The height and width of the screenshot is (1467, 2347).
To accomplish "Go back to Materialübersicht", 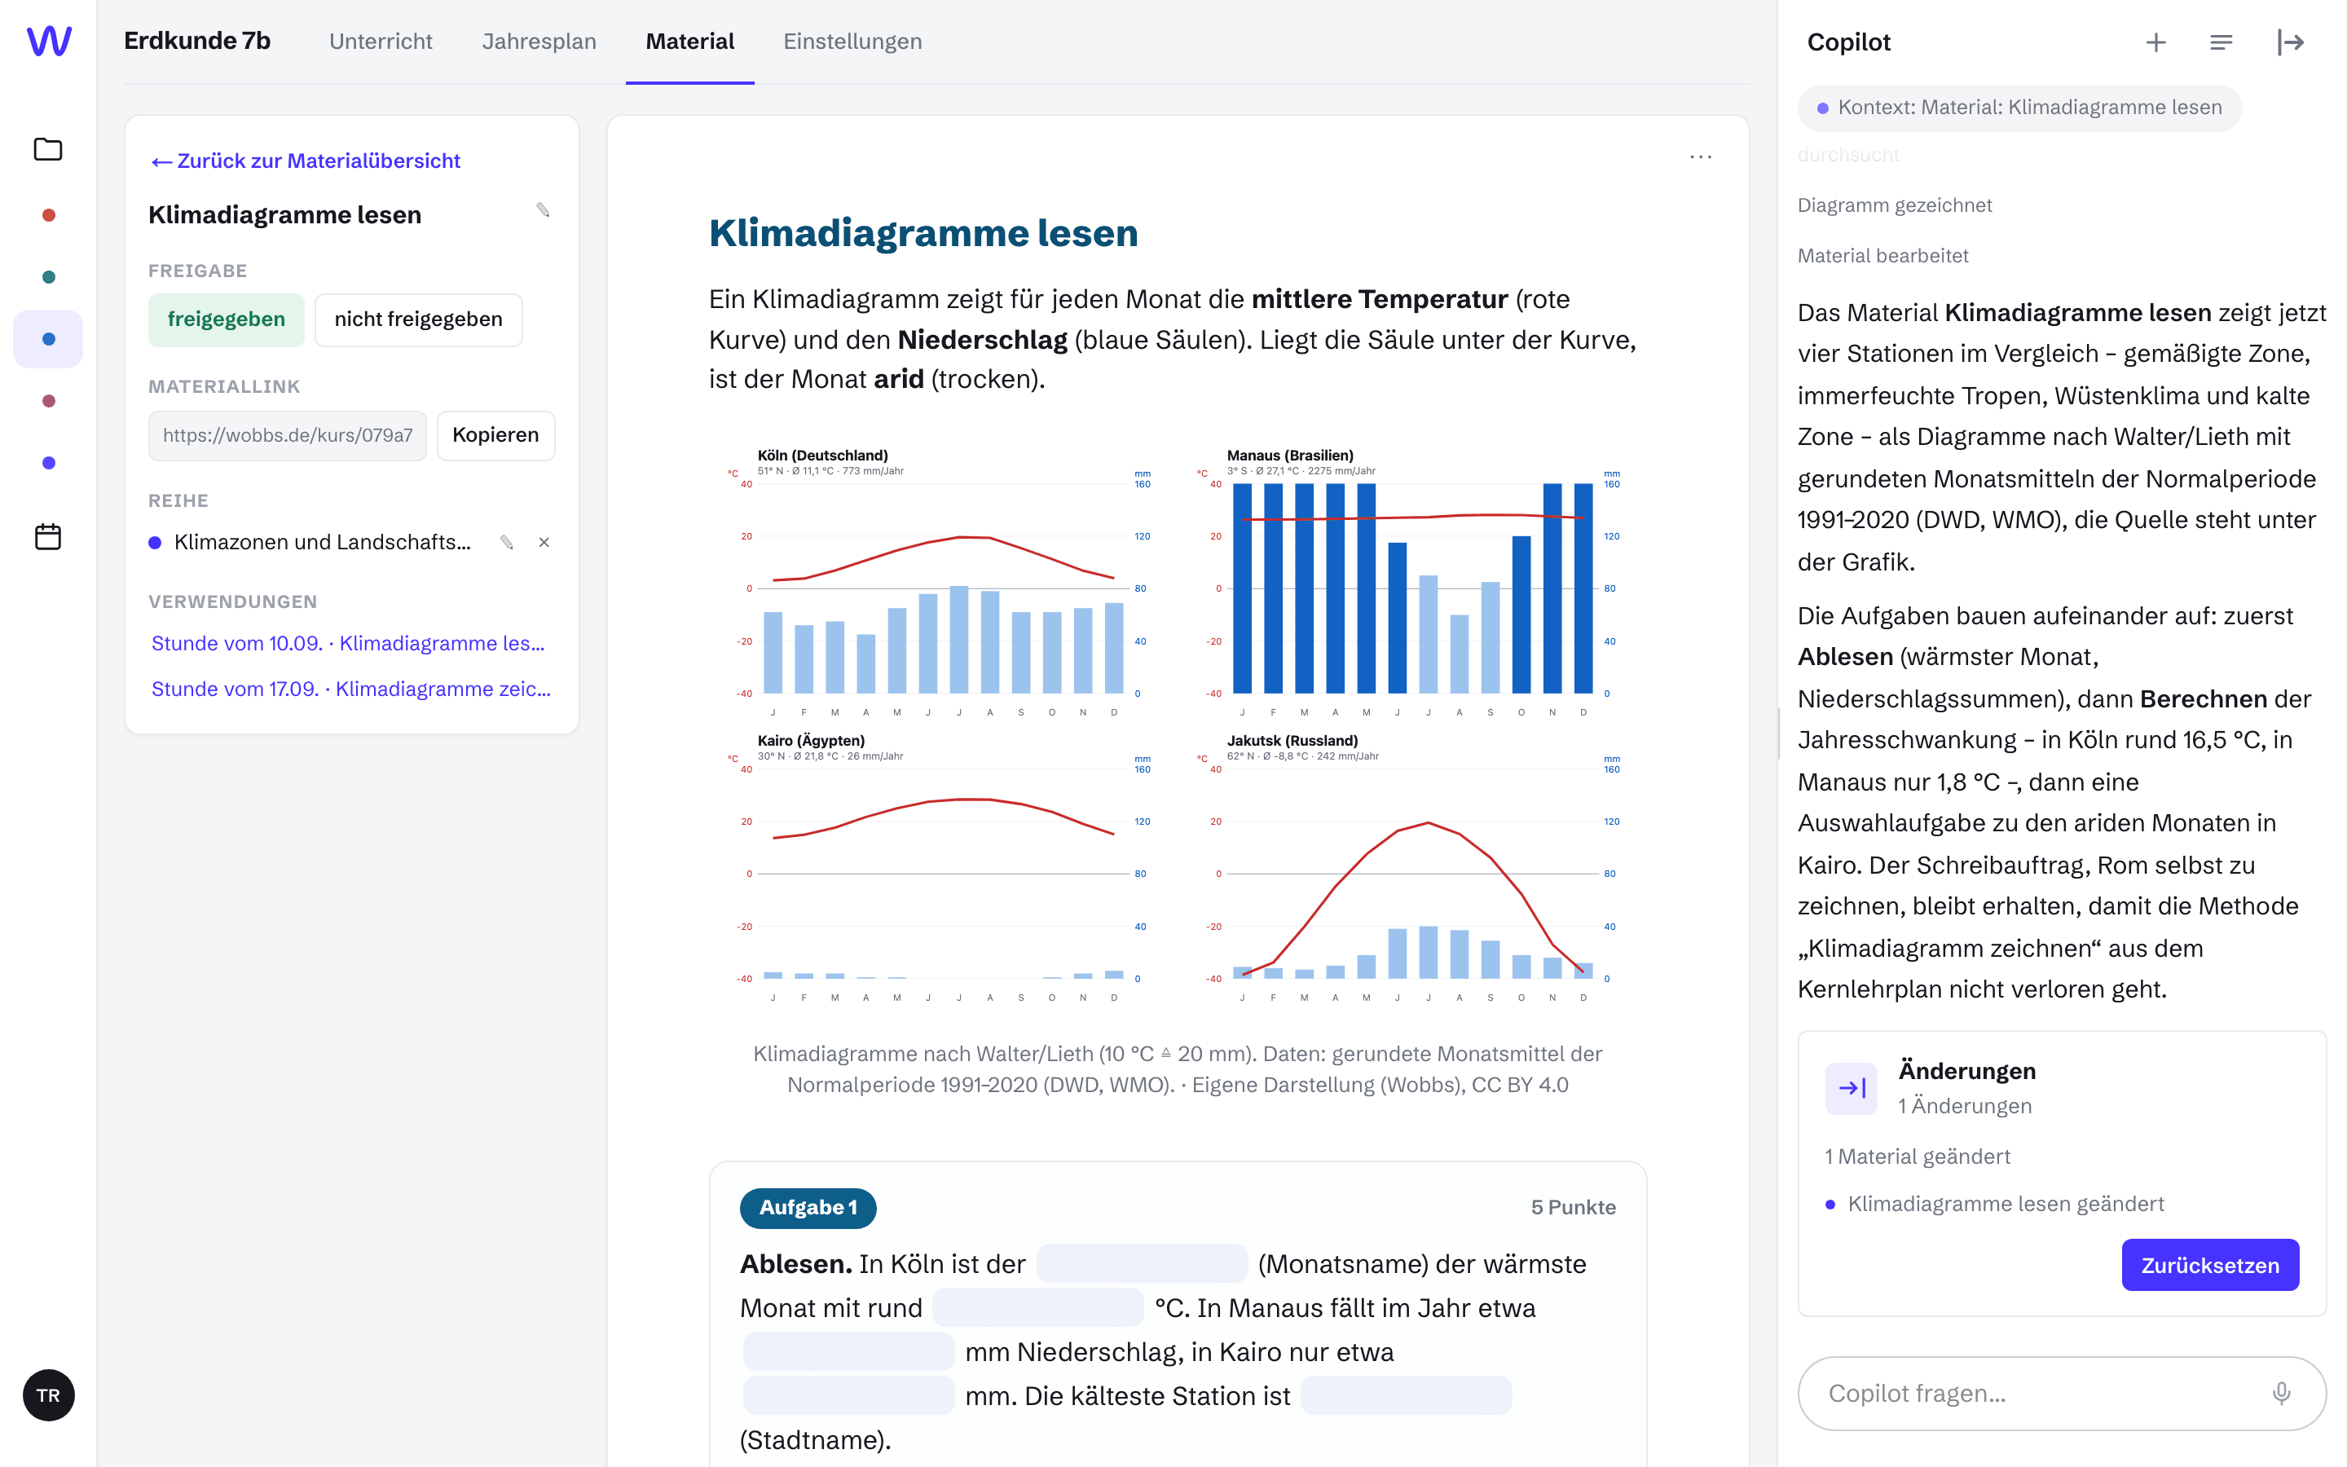I will pyautogui.click(x=306, y=161).
